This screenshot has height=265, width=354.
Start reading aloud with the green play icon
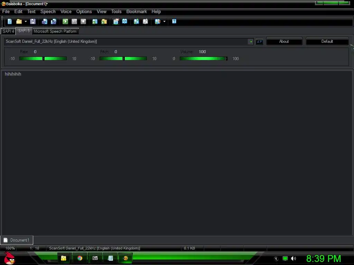tap(65, 21)
